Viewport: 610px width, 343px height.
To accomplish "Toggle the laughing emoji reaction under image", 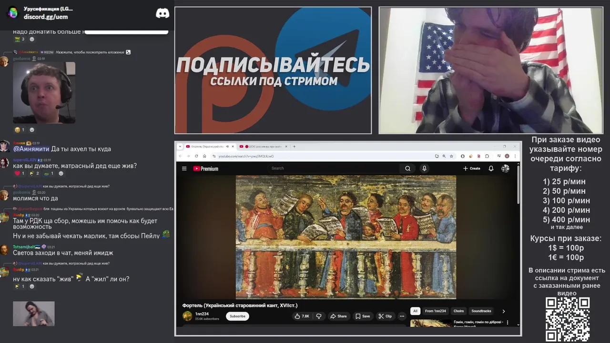I will (20, 130).
